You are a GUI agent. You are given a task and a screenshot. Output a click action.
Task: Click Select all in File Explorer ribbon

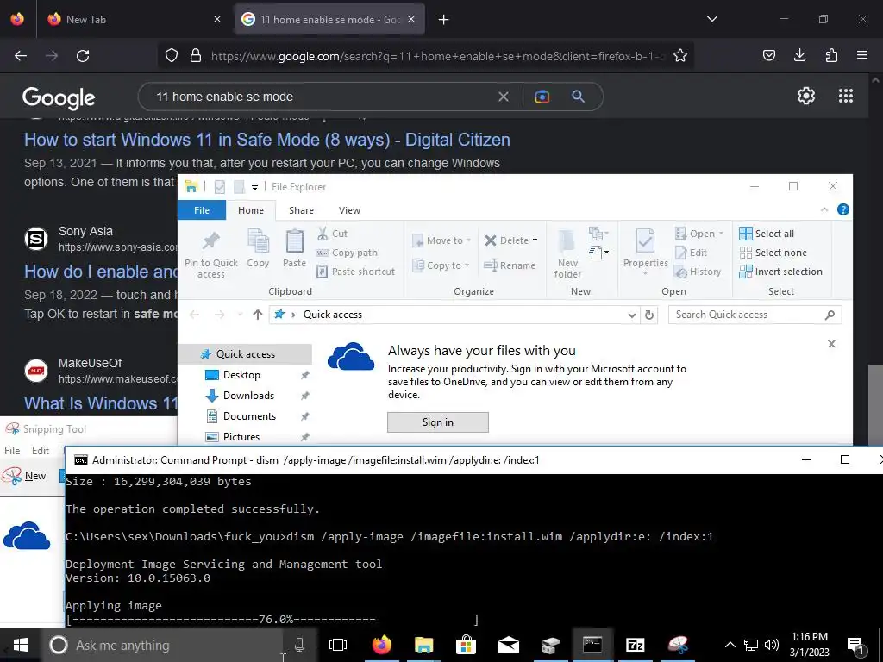767,234
